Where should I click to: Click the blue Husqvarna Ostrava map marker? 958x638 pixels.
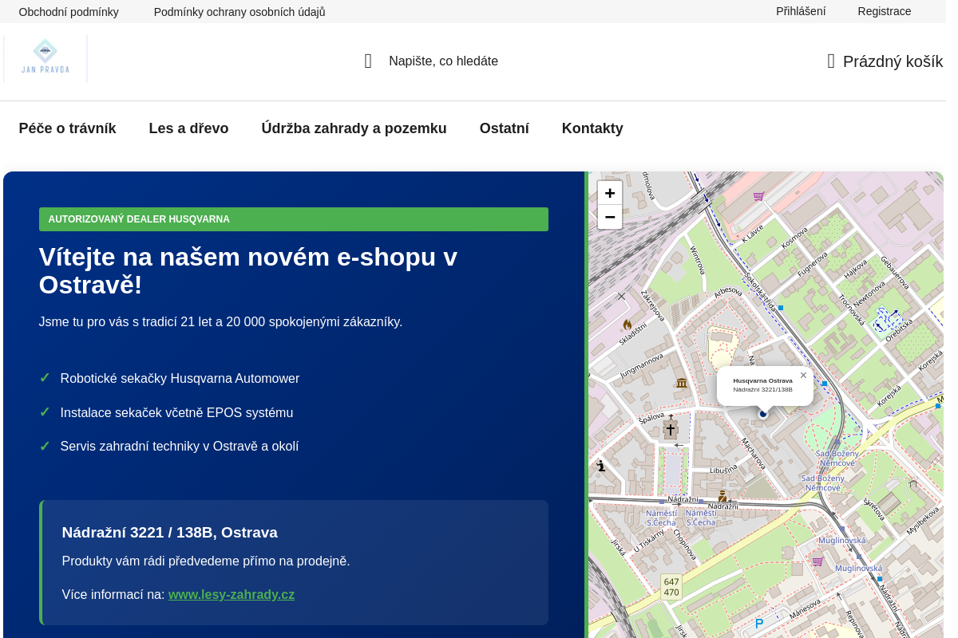pos(763,413)
